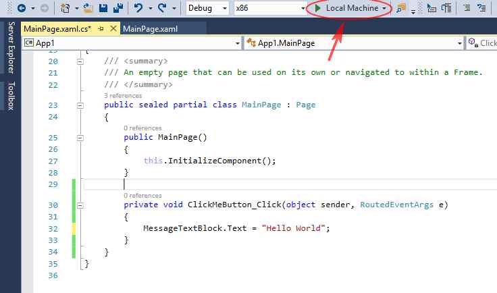Screen dimensions: 497x293
Task: Click the increase indent toolbar icon
Action: point(446,8)
